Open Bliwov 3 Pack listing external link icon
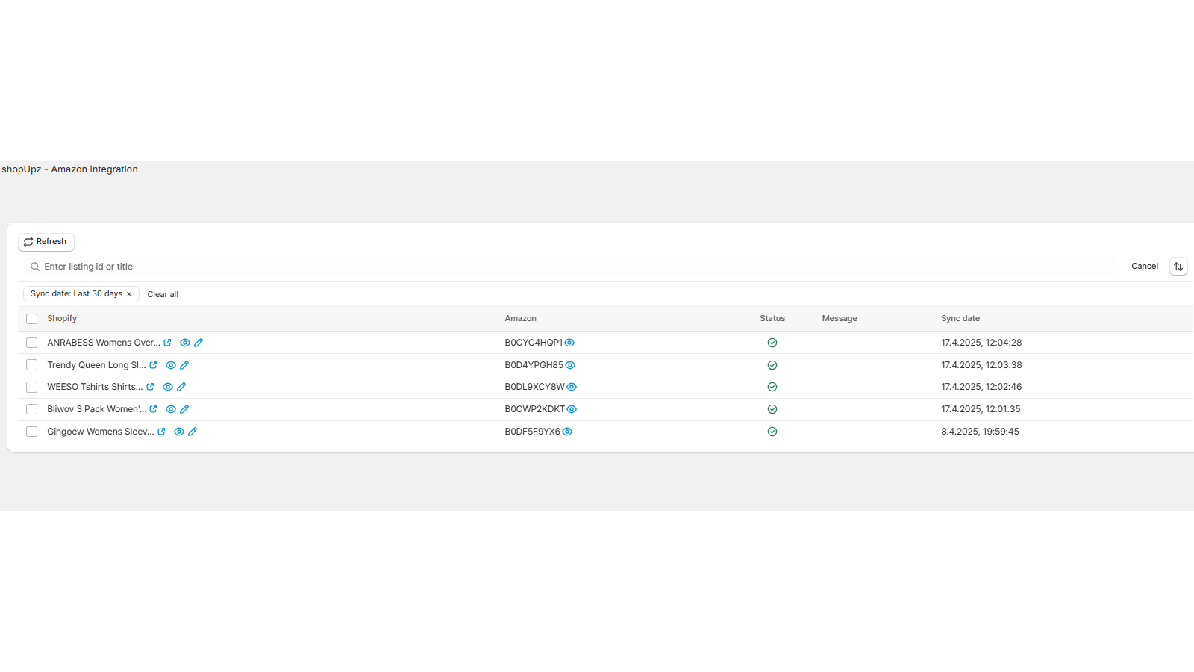The image size is (1194, 672). 154,409
